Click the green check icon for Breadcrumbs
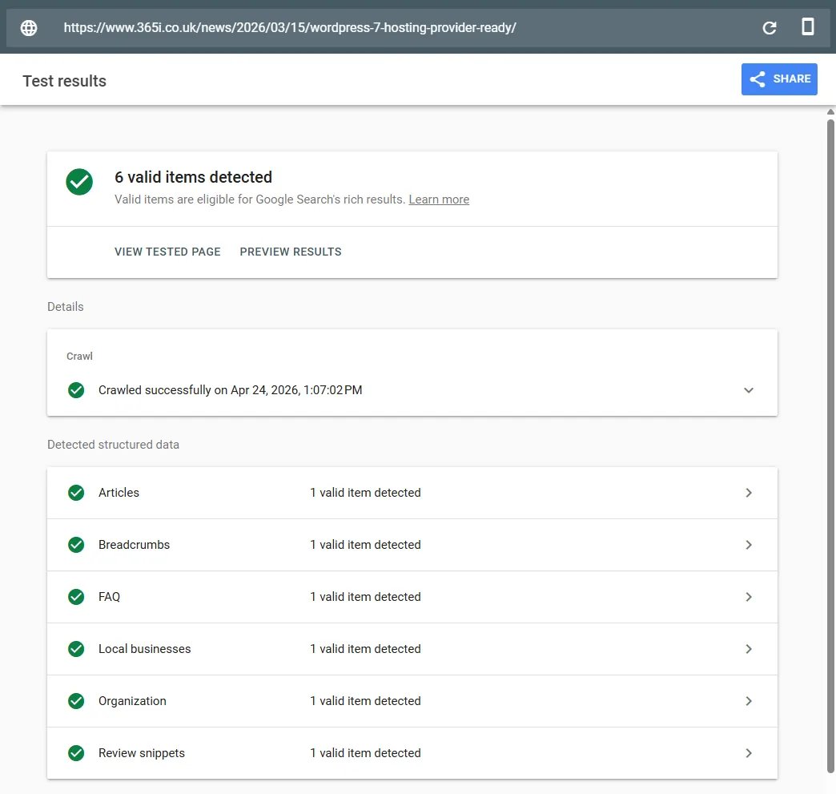 click(x=76, y=545)
